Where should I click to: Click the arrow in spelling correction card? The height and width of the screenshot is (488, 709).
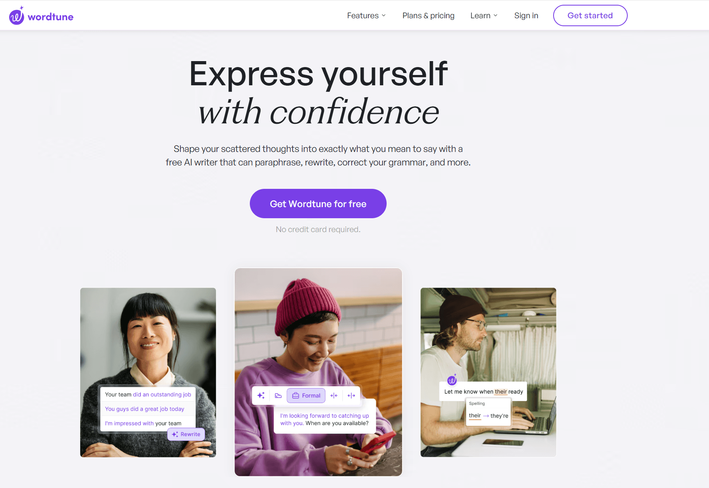point(486,416)
